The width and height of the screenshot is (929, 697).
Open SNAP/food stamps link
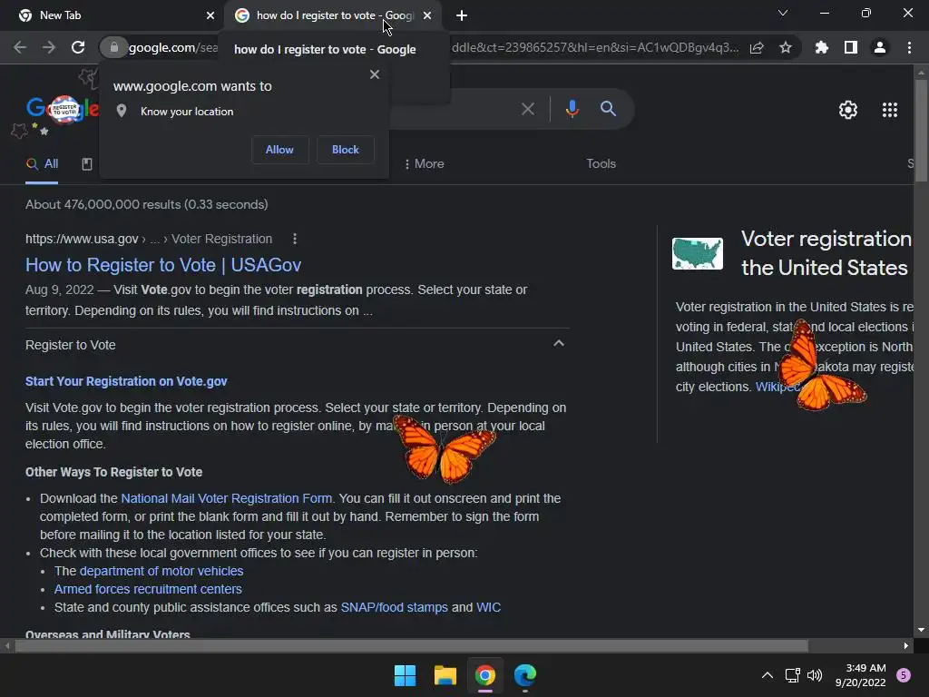click(394, 607)
